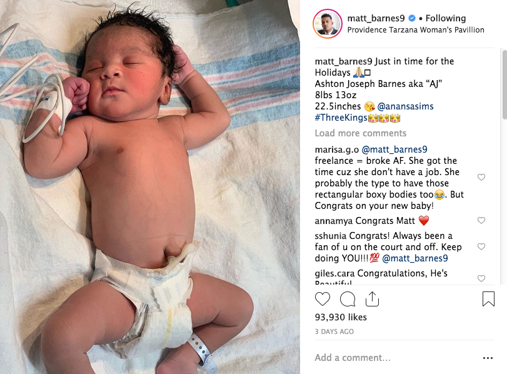Save post with bookmark icon

tap(488, 298)
